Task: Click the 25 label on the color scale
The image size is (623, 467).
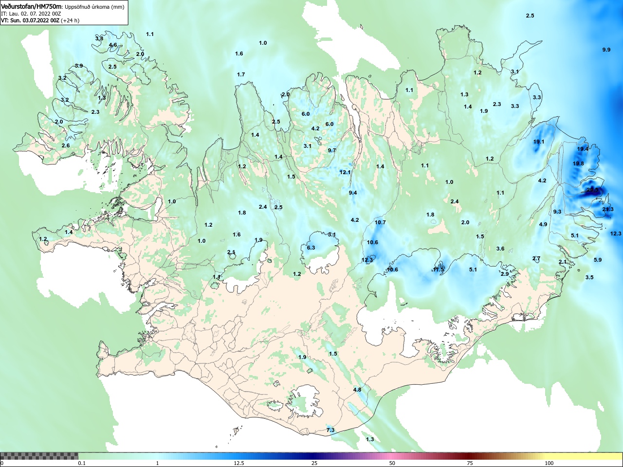Action: (314, 463)
